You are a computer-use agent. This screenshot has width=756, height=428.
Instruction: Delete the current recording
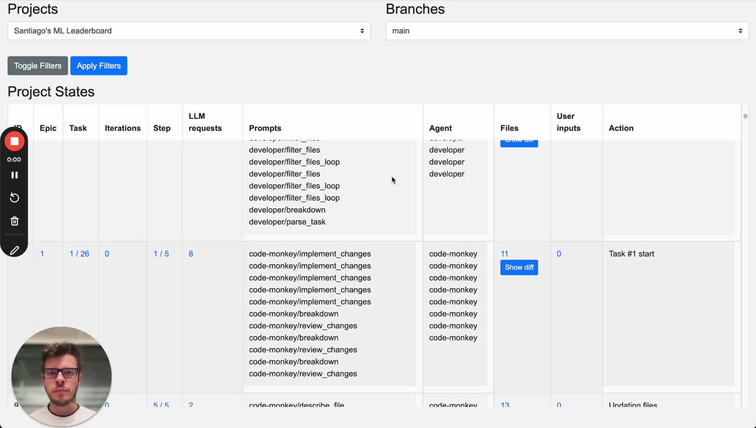[14, 221]
